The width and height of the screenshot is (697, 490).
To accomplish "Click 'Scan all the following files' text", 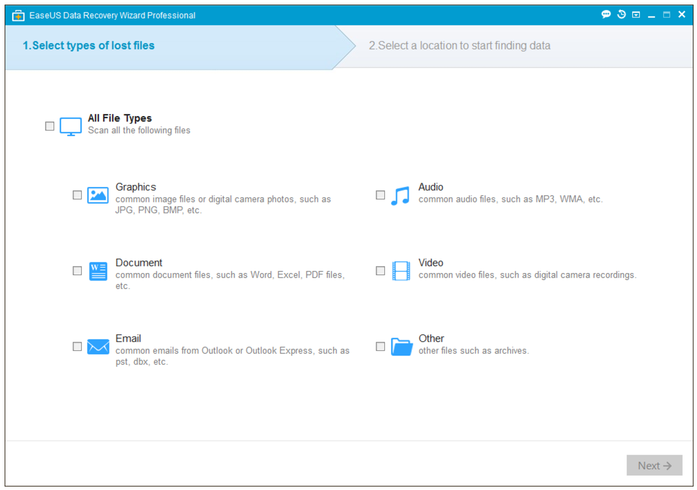I will coord(139,131).
